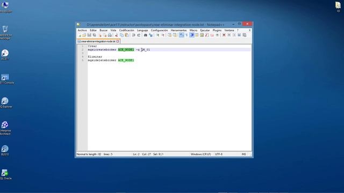Click the Save All toolbar icon
Viewport: 344px width, 193px height.
pos(95,35)
